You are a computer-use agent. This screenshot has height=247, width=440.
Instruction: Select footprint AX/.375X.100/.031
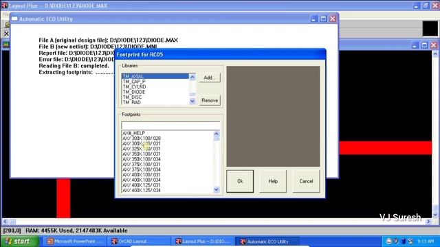pos(168,164)
